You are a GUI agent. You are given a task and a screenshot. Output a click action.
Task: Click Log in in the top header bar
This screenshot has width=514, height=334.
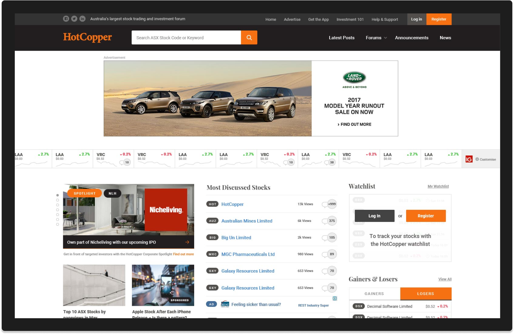coord(417,19)
